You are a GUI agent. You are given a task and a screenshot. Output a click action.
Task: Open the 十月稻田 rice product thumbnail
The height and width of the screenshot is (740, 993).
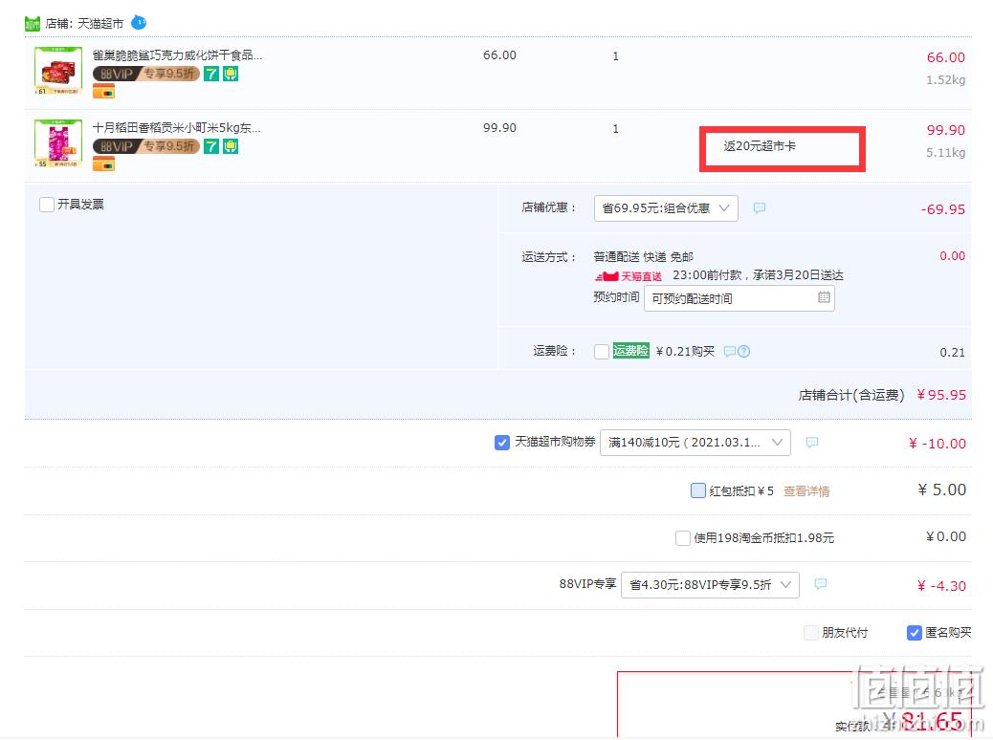click(58, 143)
